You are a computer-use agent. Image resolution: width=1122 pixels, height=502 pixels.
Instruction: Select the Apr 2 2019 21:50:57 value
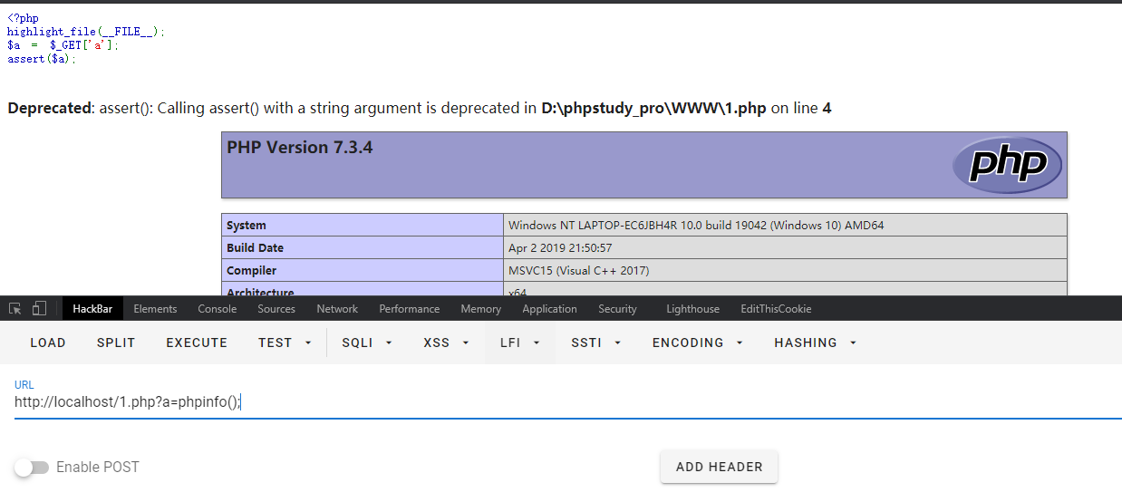560,247
